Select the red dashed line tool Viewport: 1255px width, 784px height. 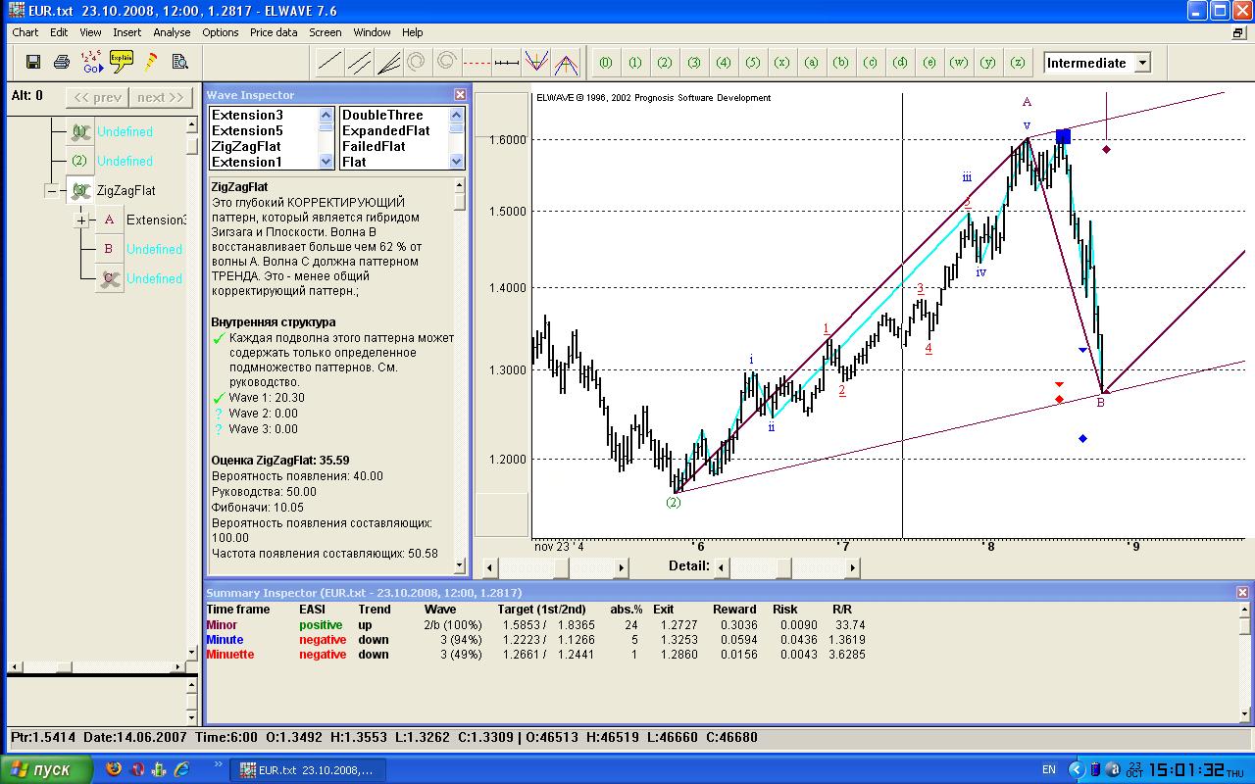(477, 63)
